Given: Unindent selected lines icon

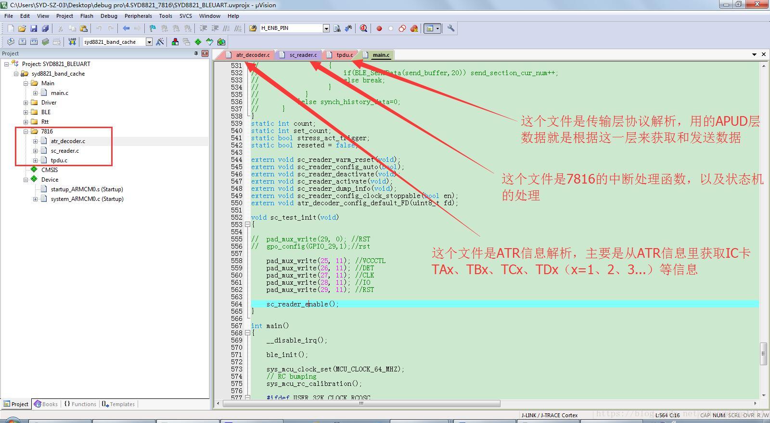Looking at the screenshot, I should (x=215, y=28).
